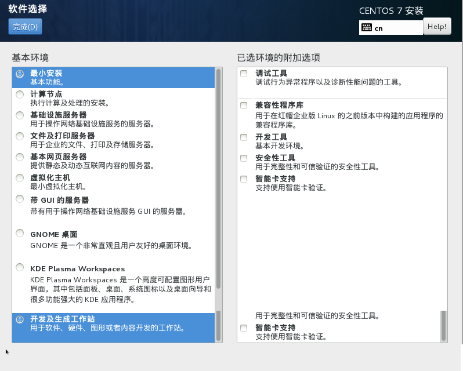Click the 安全性工具 title text

[275, 158]
